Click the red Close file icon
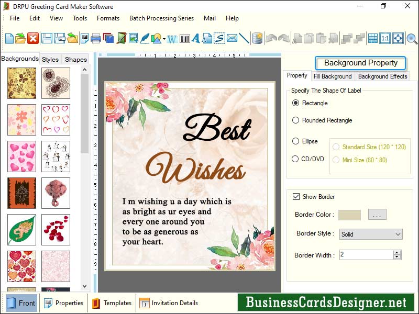Viewport: 419px width, 314px height. click(33, 38)
